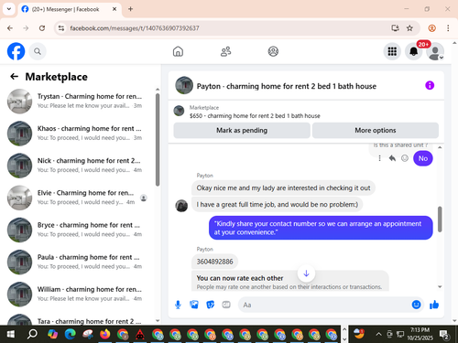The width and height of the screenshot is (458, 343).
Task: Open a new browser tab
Action: (x=130, y=9)
